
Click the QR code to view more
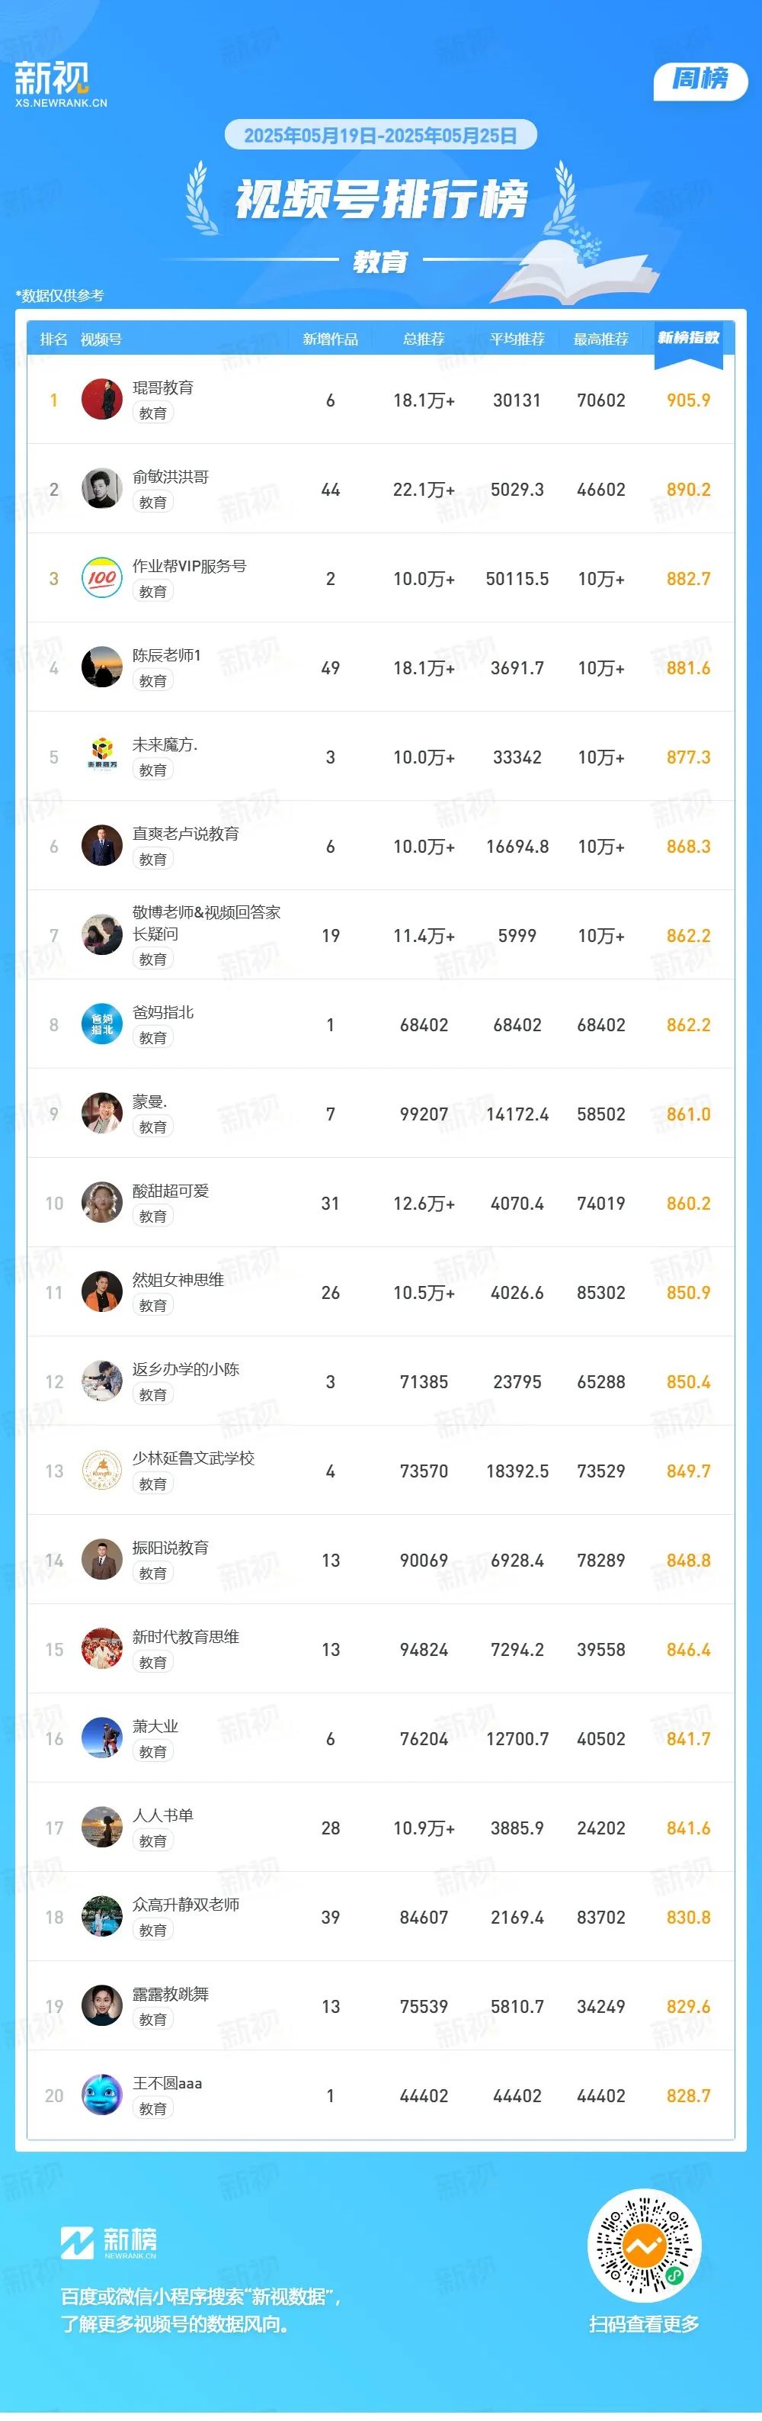click(644, 2246)
